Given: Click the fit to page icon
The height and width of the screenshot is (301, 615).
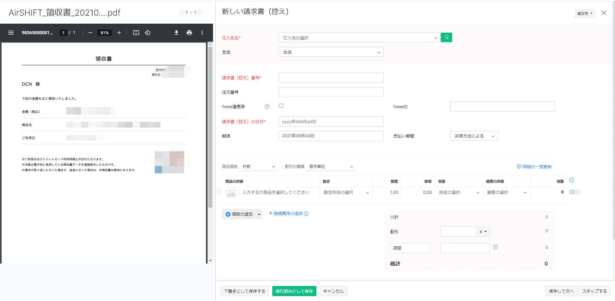Looking at the screenshot, I should coord(136,33).
